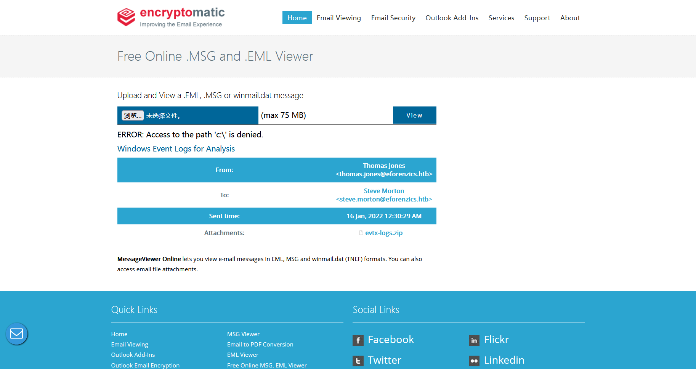Click the icon beside the Twitter link
Viewport: 696px width, 369px height.
coord(358,361)
